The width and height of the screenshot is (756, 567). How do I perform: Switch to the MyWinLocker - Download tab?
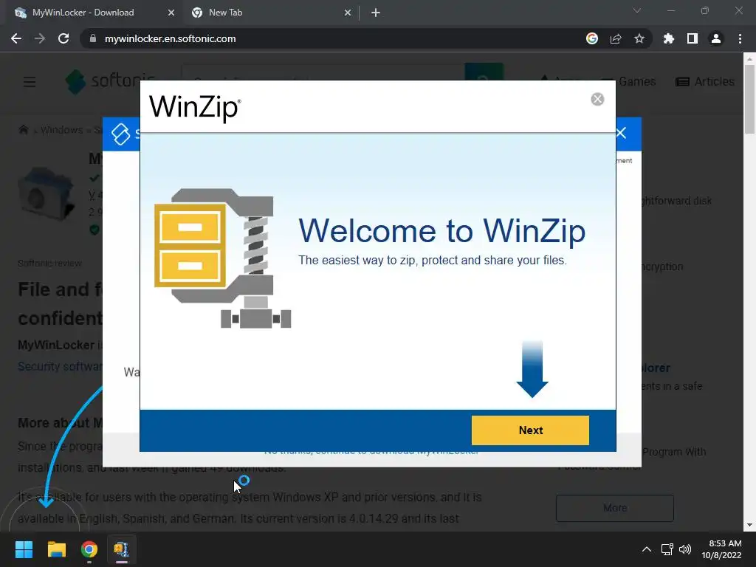point(91,13)
